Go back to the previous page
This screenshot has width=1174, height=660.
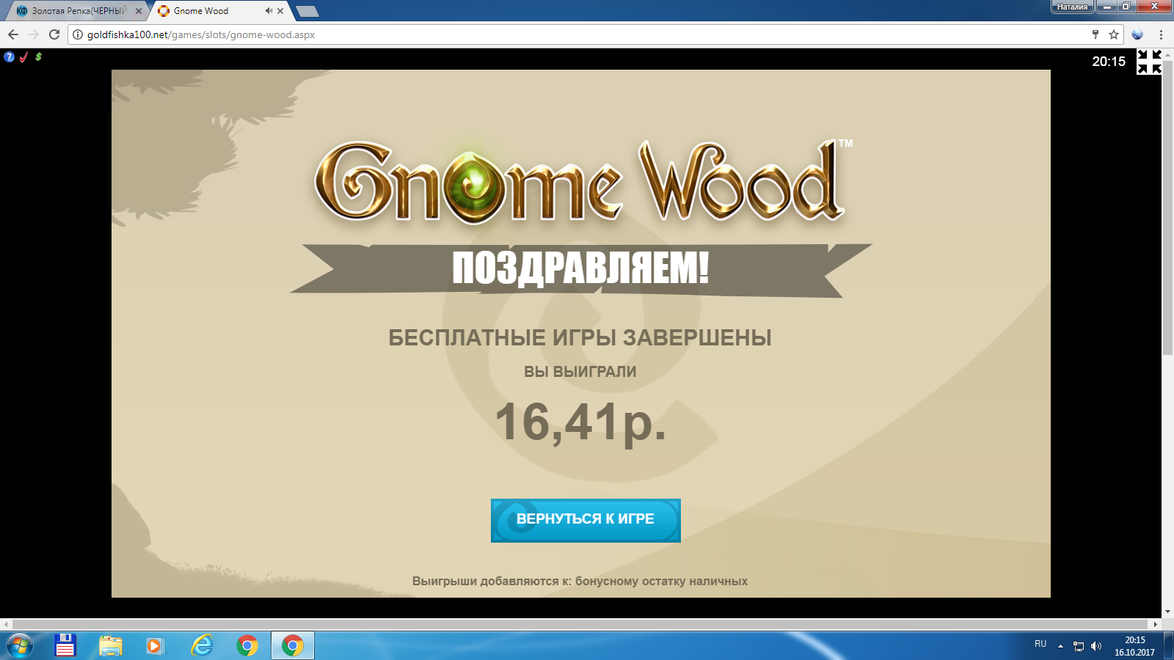tap(13, 34)
